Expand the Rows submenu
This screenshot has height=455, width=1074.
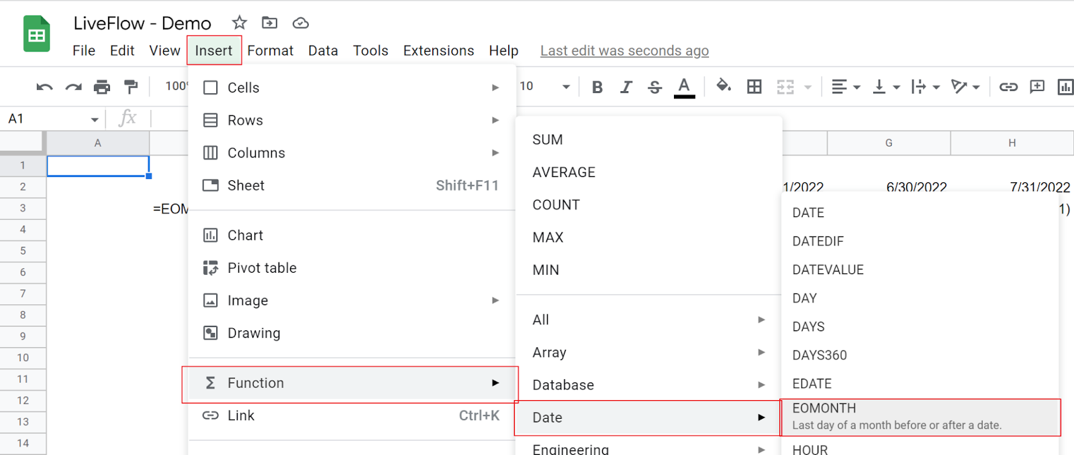(x=352, y=121)
